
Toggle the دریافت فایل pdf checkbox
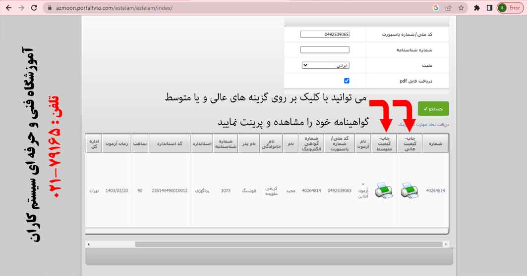click(347, 81)
